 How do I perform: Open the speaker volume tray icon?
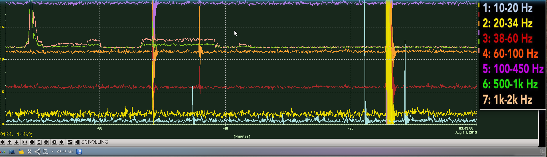pos(37,152)
